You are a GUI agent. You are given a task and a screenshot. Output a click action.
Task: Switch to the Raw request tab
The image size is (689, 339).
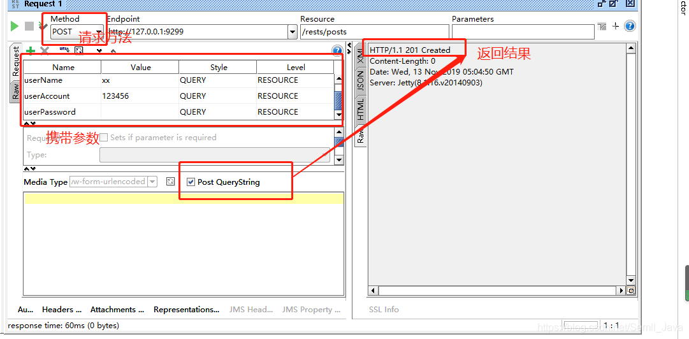[x=15, y=91]
